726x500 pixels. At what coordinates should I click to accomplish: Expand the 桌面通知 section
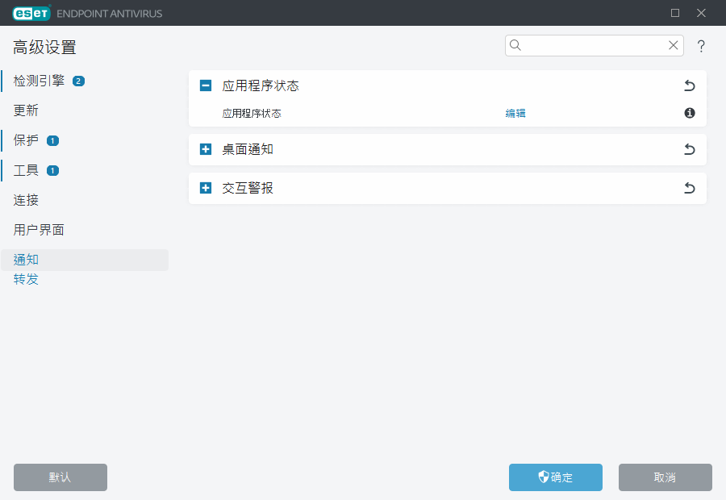pyautogui.click(x=206, y=149)
